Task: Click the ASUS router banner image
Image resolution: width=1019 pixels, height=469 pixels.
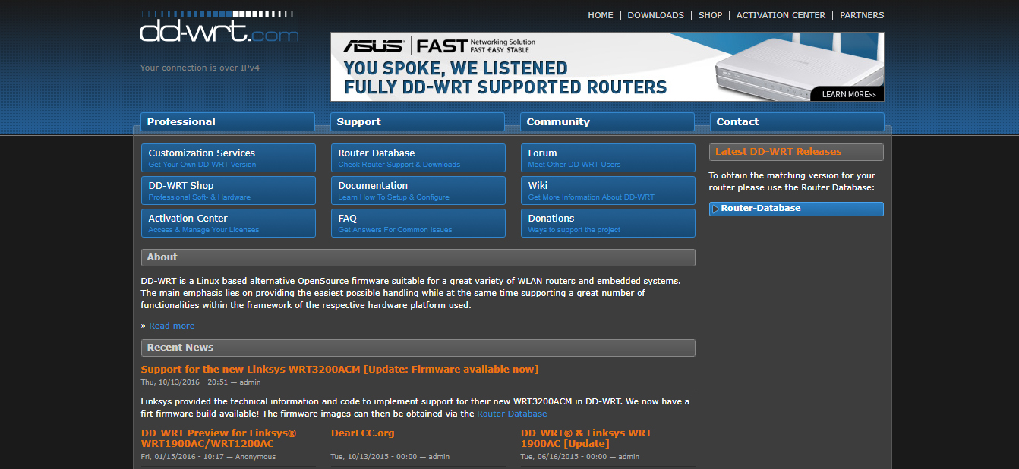Action: tap(607, 67)
